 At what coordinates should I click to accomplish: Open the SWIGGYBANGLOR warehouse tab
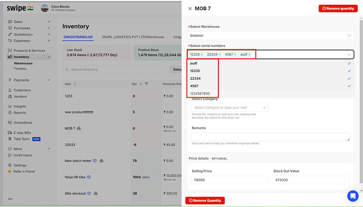(78, 37)
